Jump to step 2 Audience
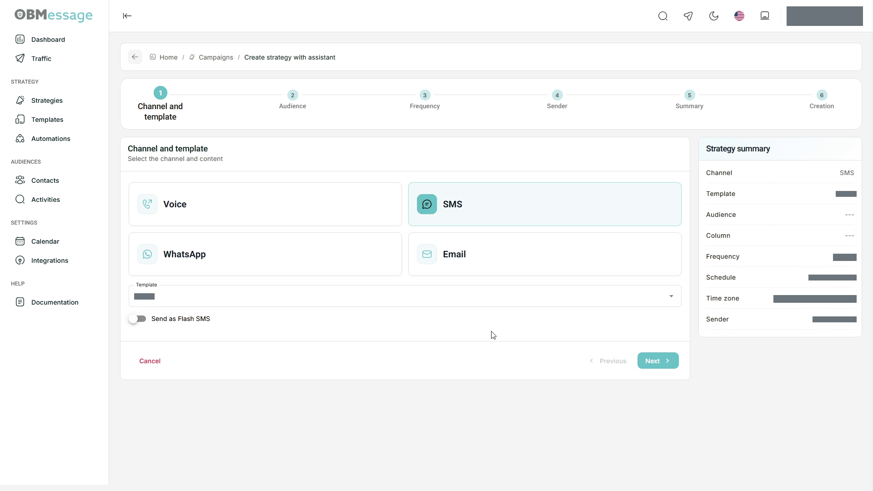Screen dimensions: 873x491 click(x=292, y=100)
